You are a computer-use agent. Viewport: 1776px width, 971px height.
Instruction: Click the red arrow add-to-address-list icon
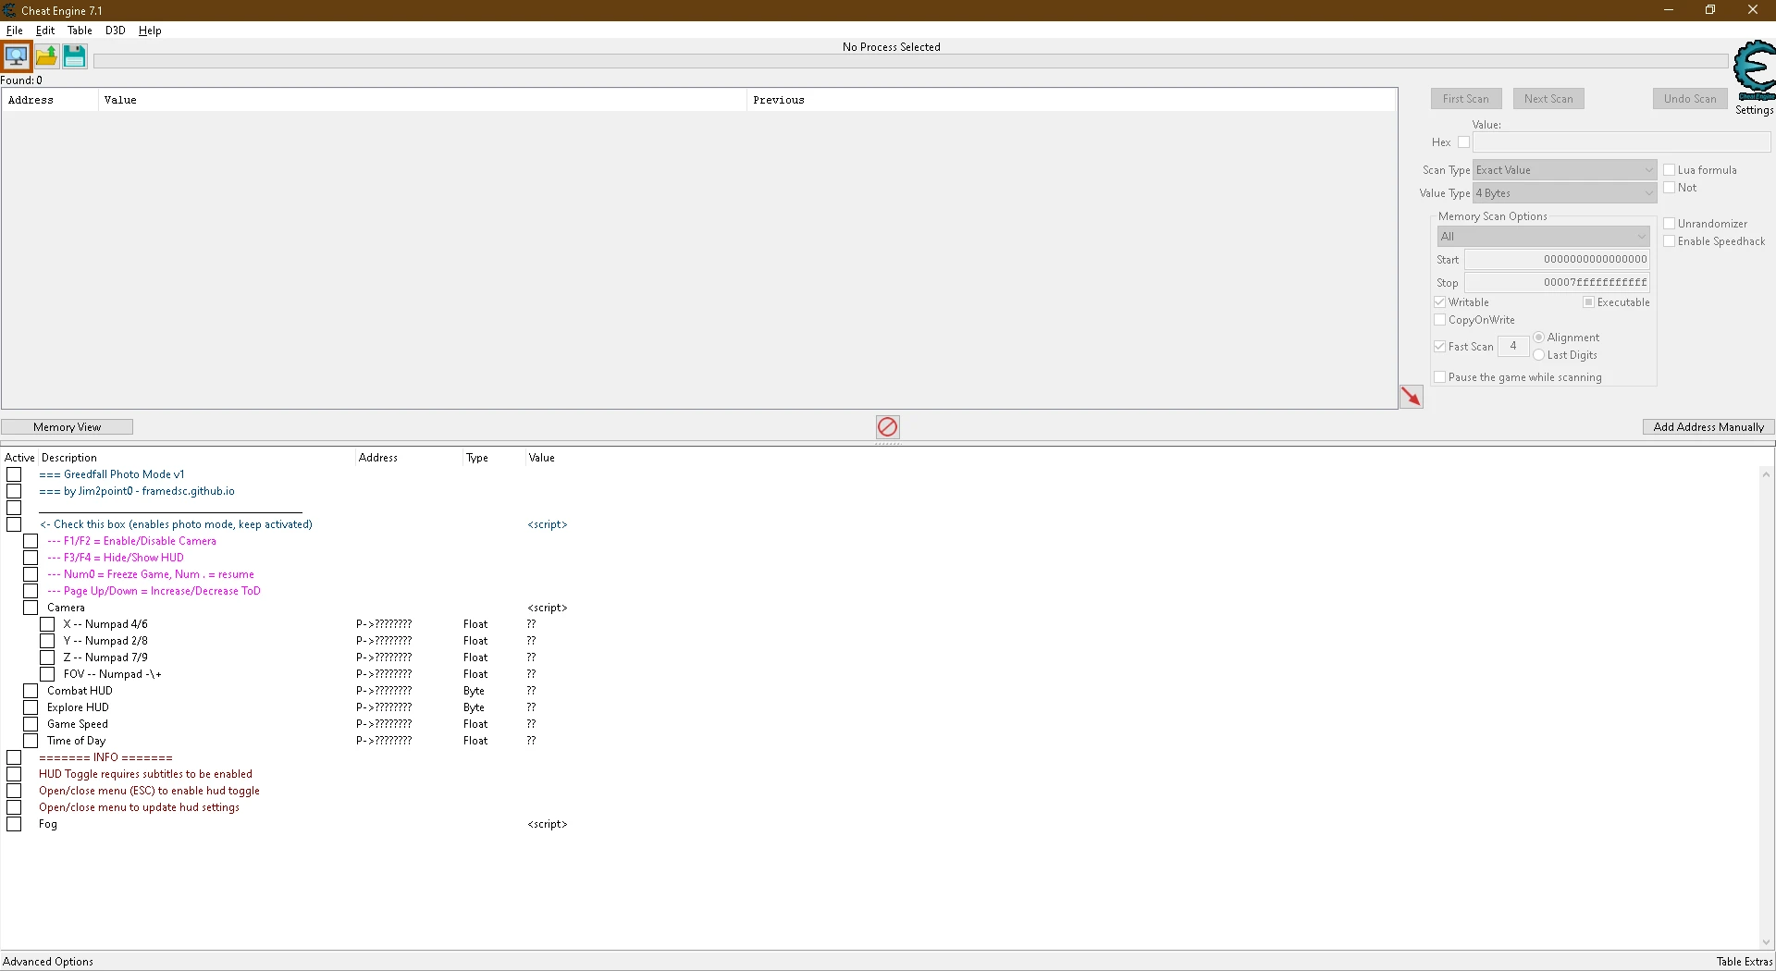point(1411,397)
